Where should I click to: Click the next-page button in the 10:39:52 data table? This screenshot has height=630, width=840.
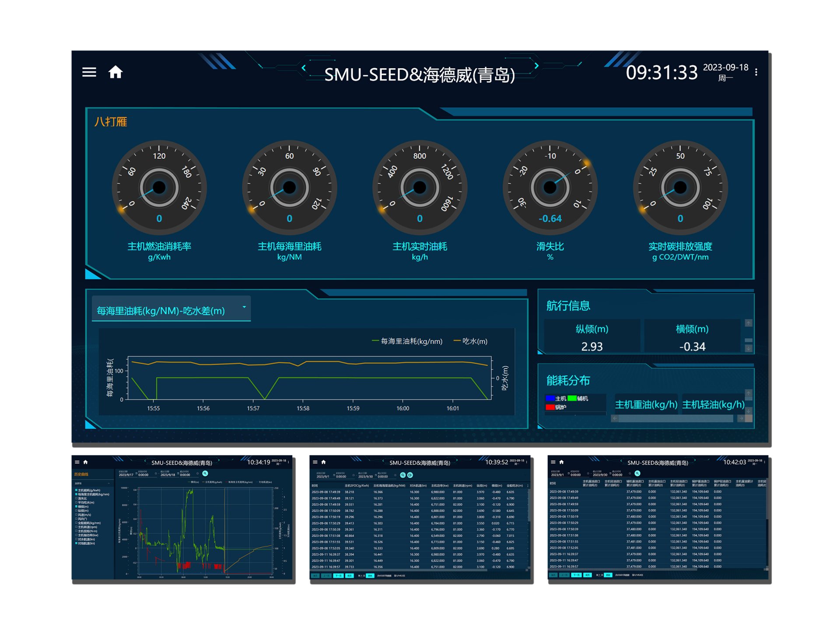pyautogui.click(x=338, y=576)
